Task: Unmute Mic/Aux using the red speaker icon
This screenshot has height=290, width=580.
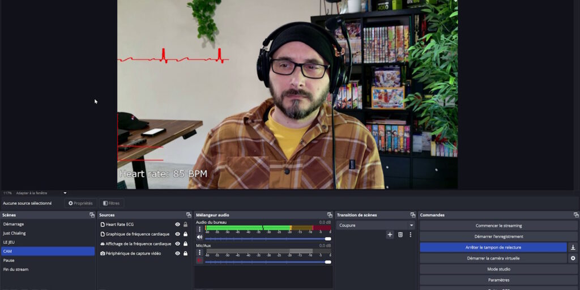Action: (x=200, y=261)
